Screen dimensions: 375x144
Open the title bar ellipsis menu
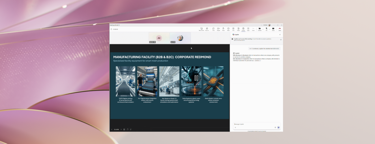click(x=262, y=25)
